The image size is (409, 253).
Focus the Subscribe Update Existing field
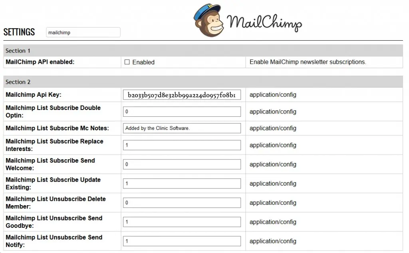[182, 183]
